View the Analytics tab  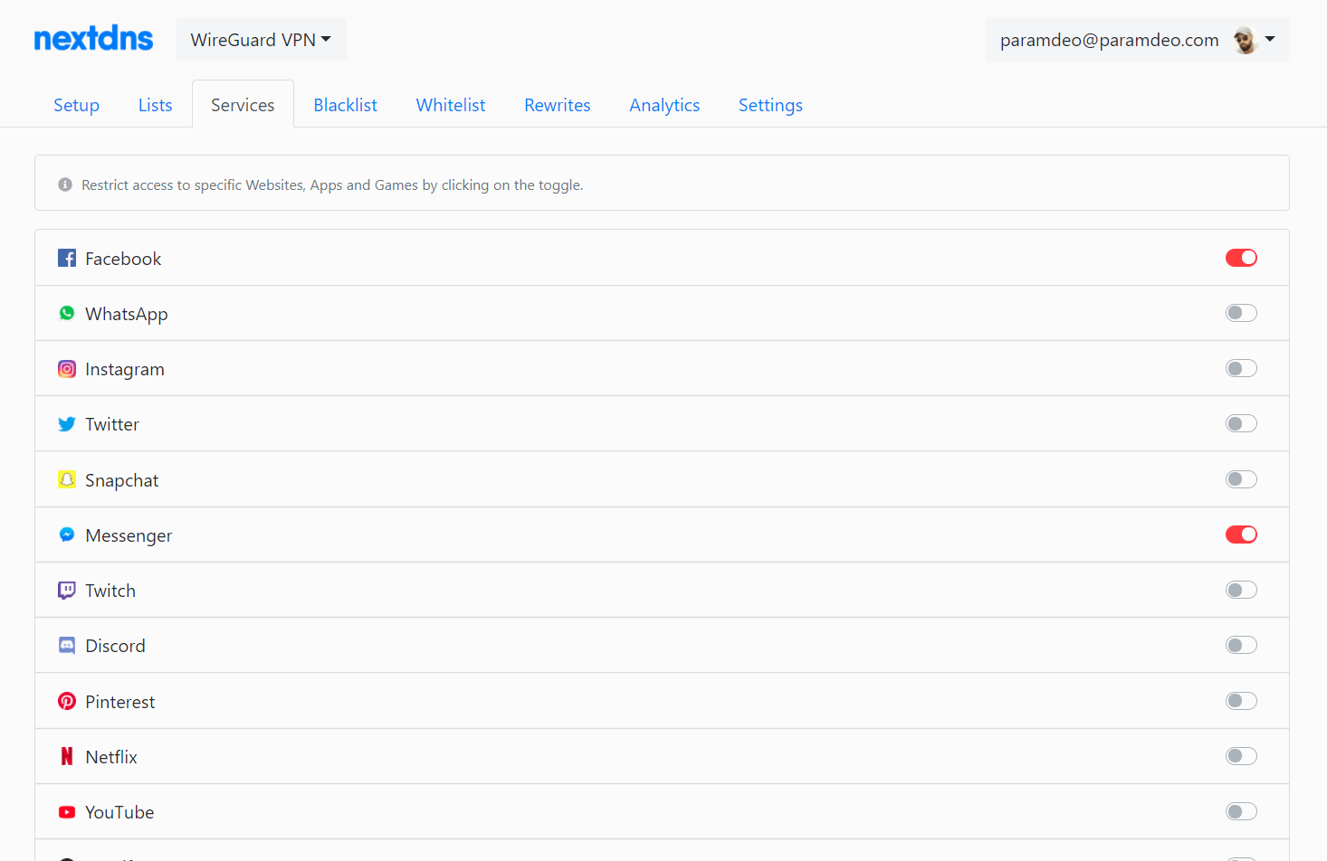[664, 105]
